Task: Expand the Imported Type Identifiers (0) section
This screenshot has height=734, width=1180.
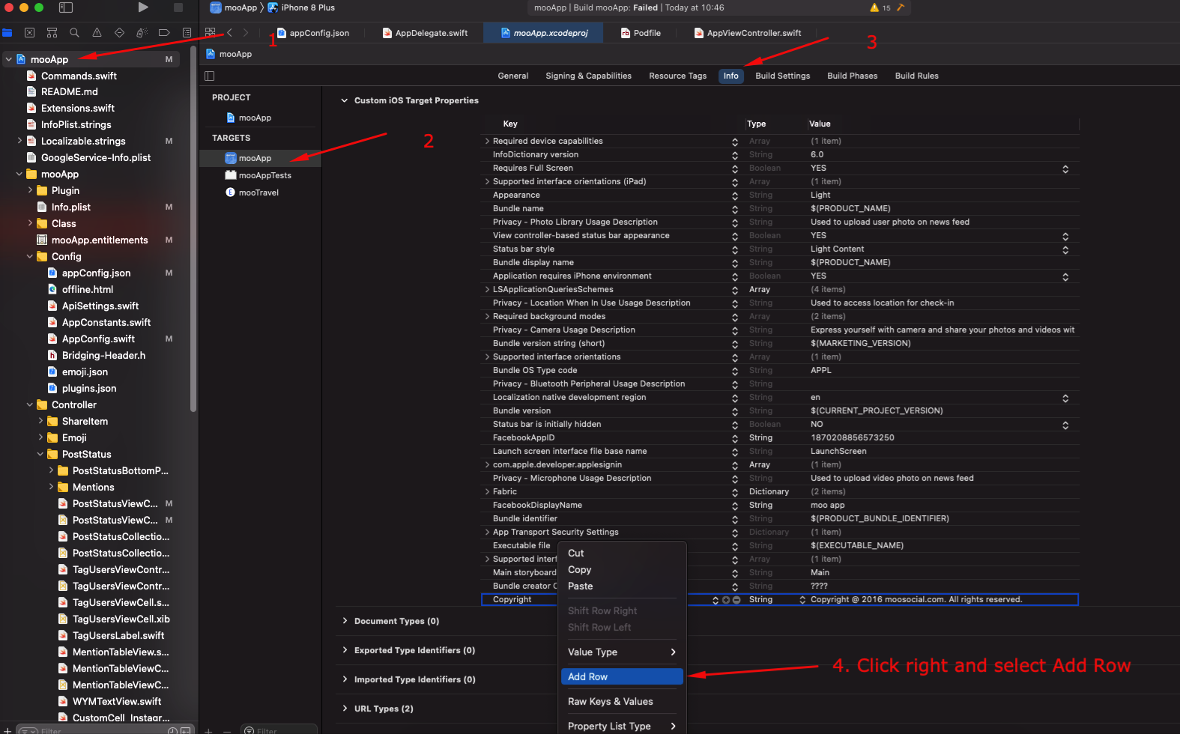Action: pyautogui.click(x=345, y=679)
